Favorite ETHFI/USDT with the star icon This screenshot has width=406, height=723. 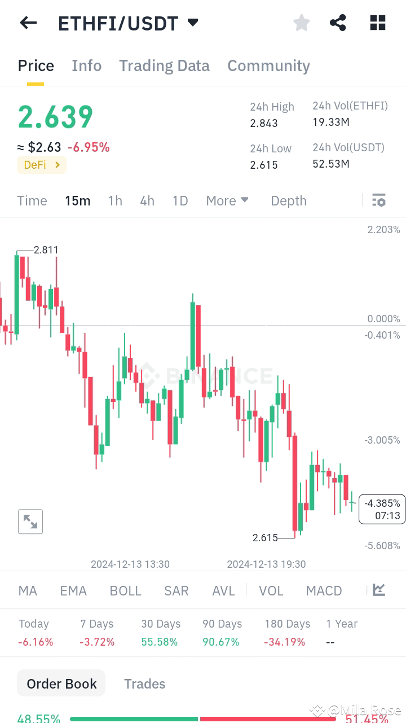click(x=301, y=23)
